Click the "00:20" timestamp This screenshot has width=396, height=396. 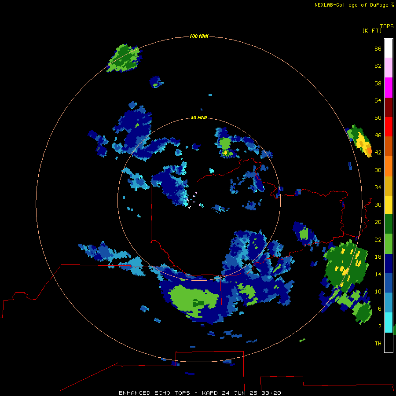271,393
